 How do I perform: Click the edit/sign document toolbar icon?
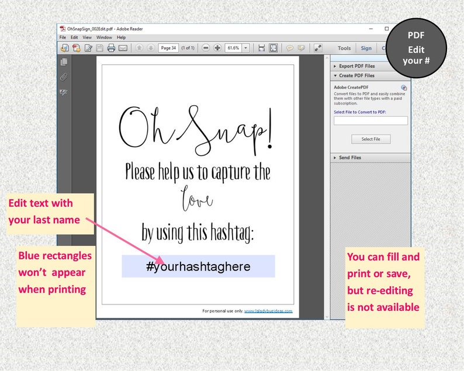[x=88, y=48]
